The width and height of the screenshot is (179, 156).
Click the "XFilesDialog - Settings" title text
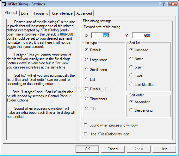[x=26, y=4]
